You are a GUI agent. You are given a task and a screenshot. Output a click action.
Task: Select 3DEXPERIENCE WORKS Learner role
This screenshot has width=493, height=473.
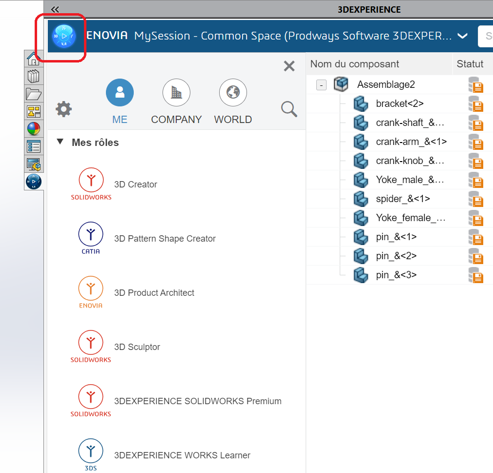(x=182, y=455)
